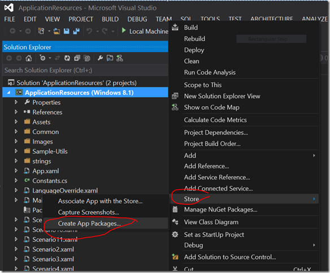The width and height of the screenshot is (330, 273).
Task: Open Pending Changes Filter dropdown arrow
Action: [x=50, y=58]
